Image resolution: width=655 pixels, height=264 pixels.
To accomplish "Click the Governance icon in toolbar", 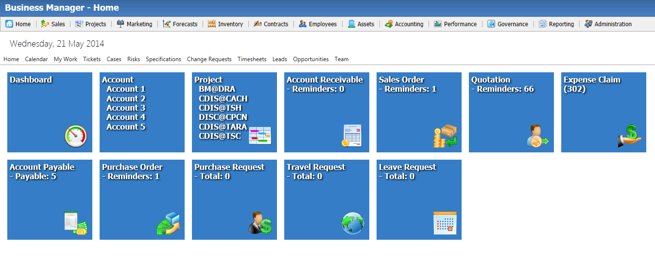I will tap(491, 24).
